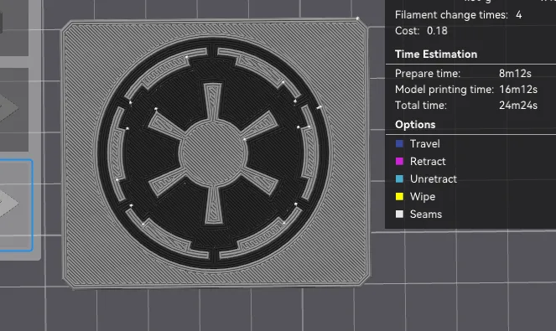Click the 'Prepare time:' label
The image size is (556, 331).
click(x=428, y=74)
